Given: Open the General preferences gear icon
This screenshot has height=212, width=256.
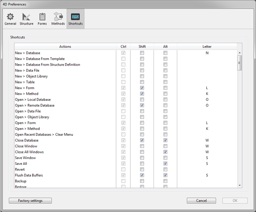Looking at the screenshot, I should point(10,17).
